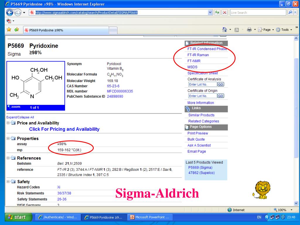
Task: Select the P5669 Pyridoxine browser tab
Action: click(66, 30)
